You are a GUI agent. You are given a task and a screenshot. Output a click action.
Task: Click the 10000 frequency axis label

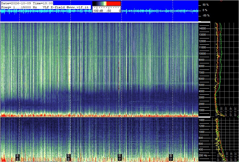202,54
